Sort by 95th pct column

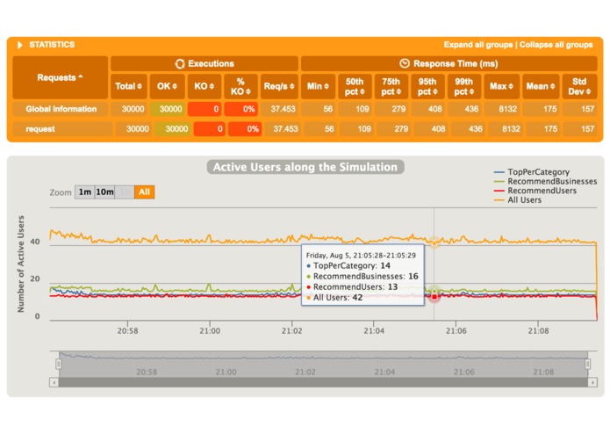[x=427, y=86]
